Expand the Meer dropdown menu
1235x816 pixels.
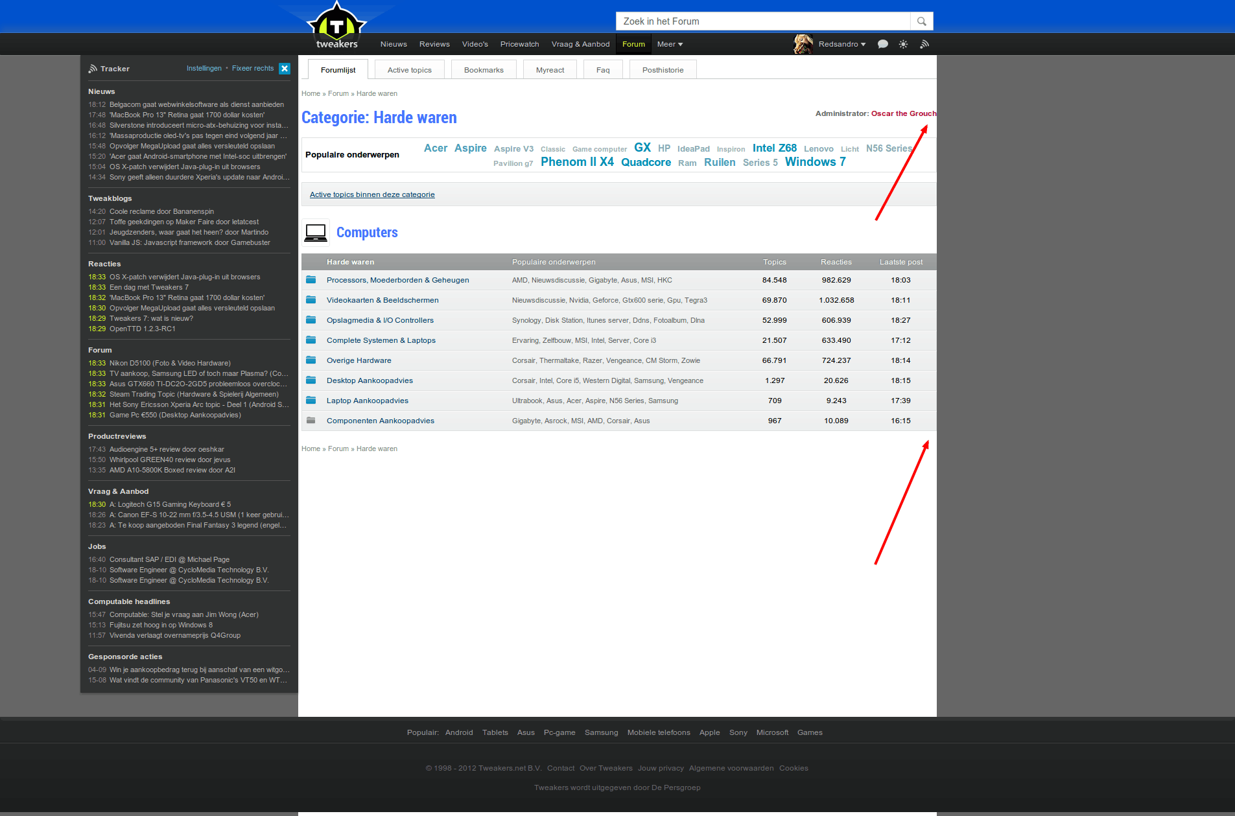point(670,44)
